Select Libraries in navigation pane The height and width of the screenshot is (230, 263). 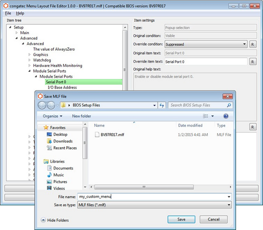[x=57, y=161]
